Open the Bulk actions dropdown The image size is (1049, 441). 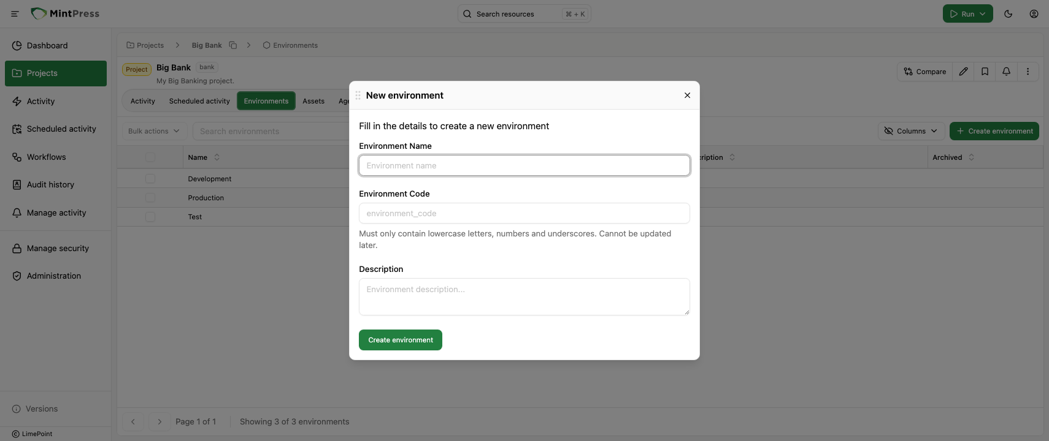click(x=154, y=131)
